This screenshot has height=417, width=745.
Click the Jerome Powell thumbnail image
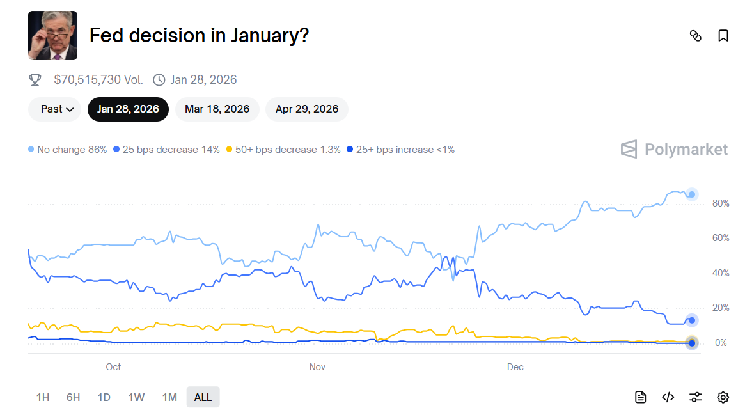click(x=52, y=35)
